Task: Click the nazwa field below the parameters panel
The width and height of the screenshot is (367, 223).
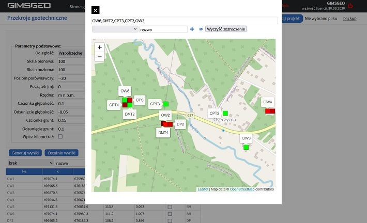Action: (70, 163)
